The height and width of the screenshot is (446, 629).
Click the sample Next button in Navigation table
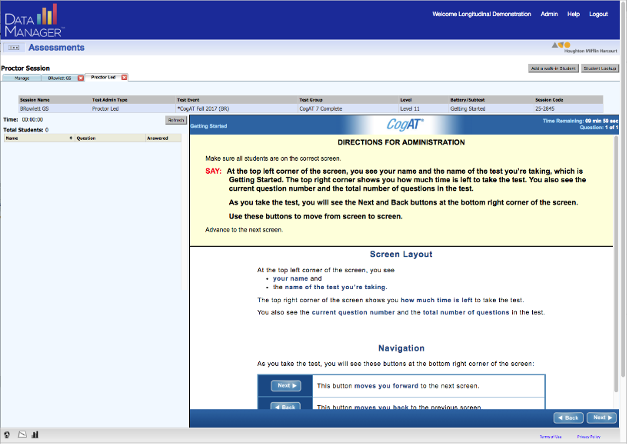(x=287, y=387)
